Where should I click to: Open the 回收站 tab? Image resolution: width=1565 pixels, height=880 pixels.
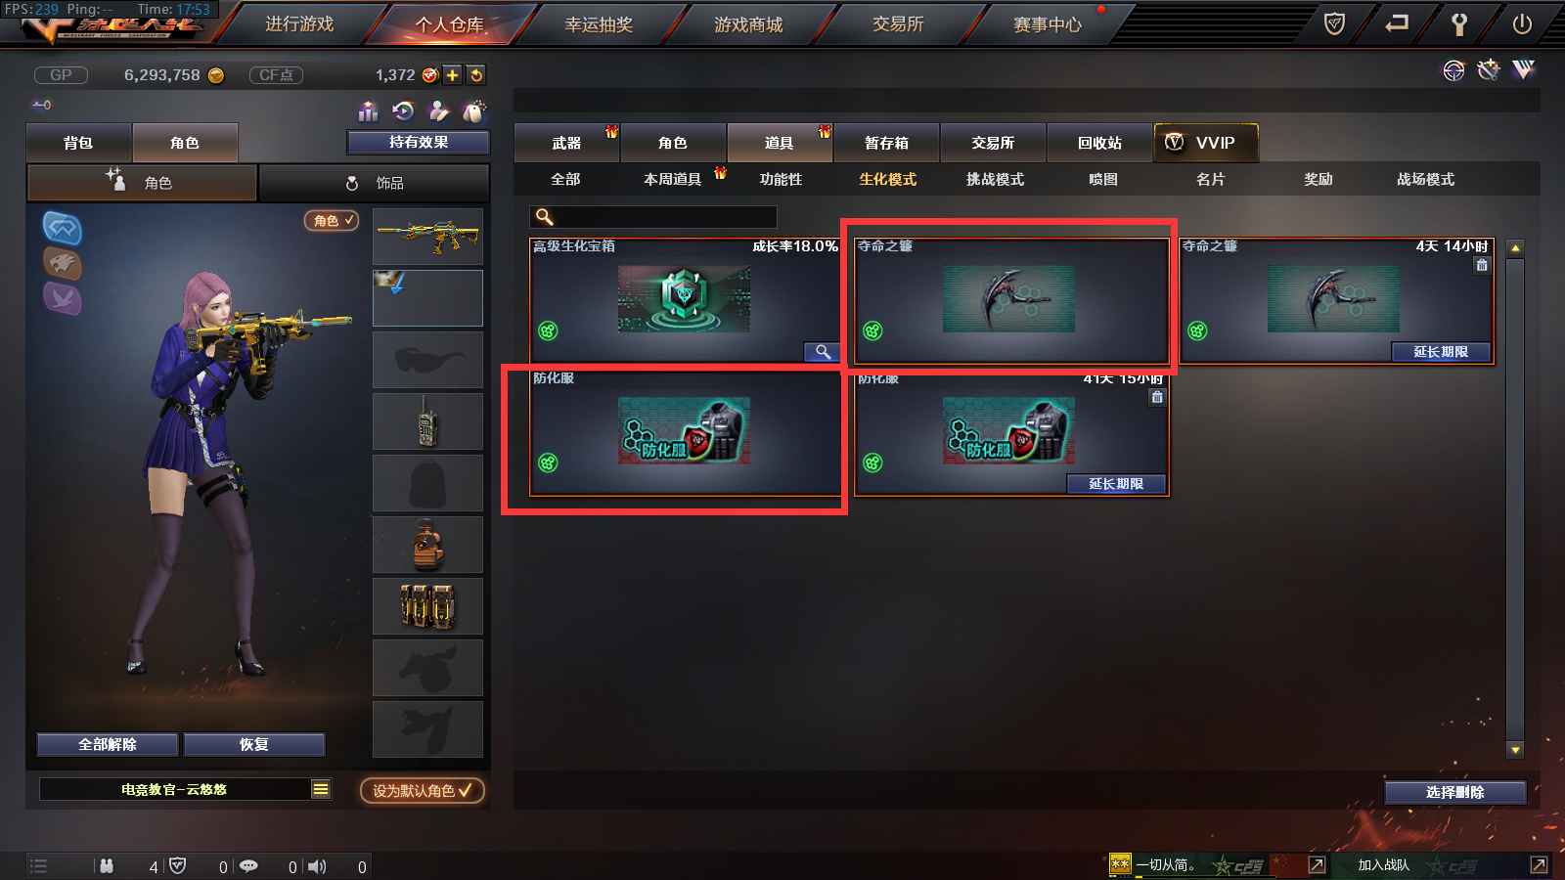[x=1099, y=143]
